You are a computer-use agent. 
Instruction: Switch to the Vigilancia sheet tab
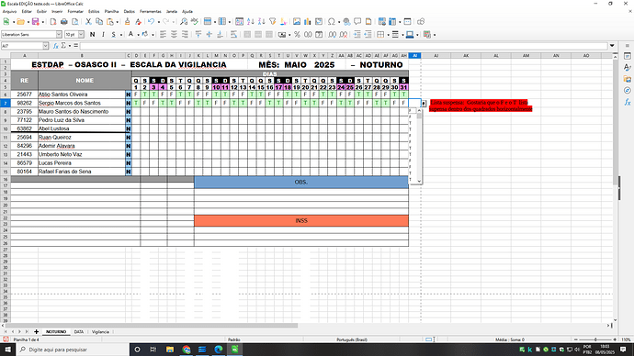click(100, 332)
